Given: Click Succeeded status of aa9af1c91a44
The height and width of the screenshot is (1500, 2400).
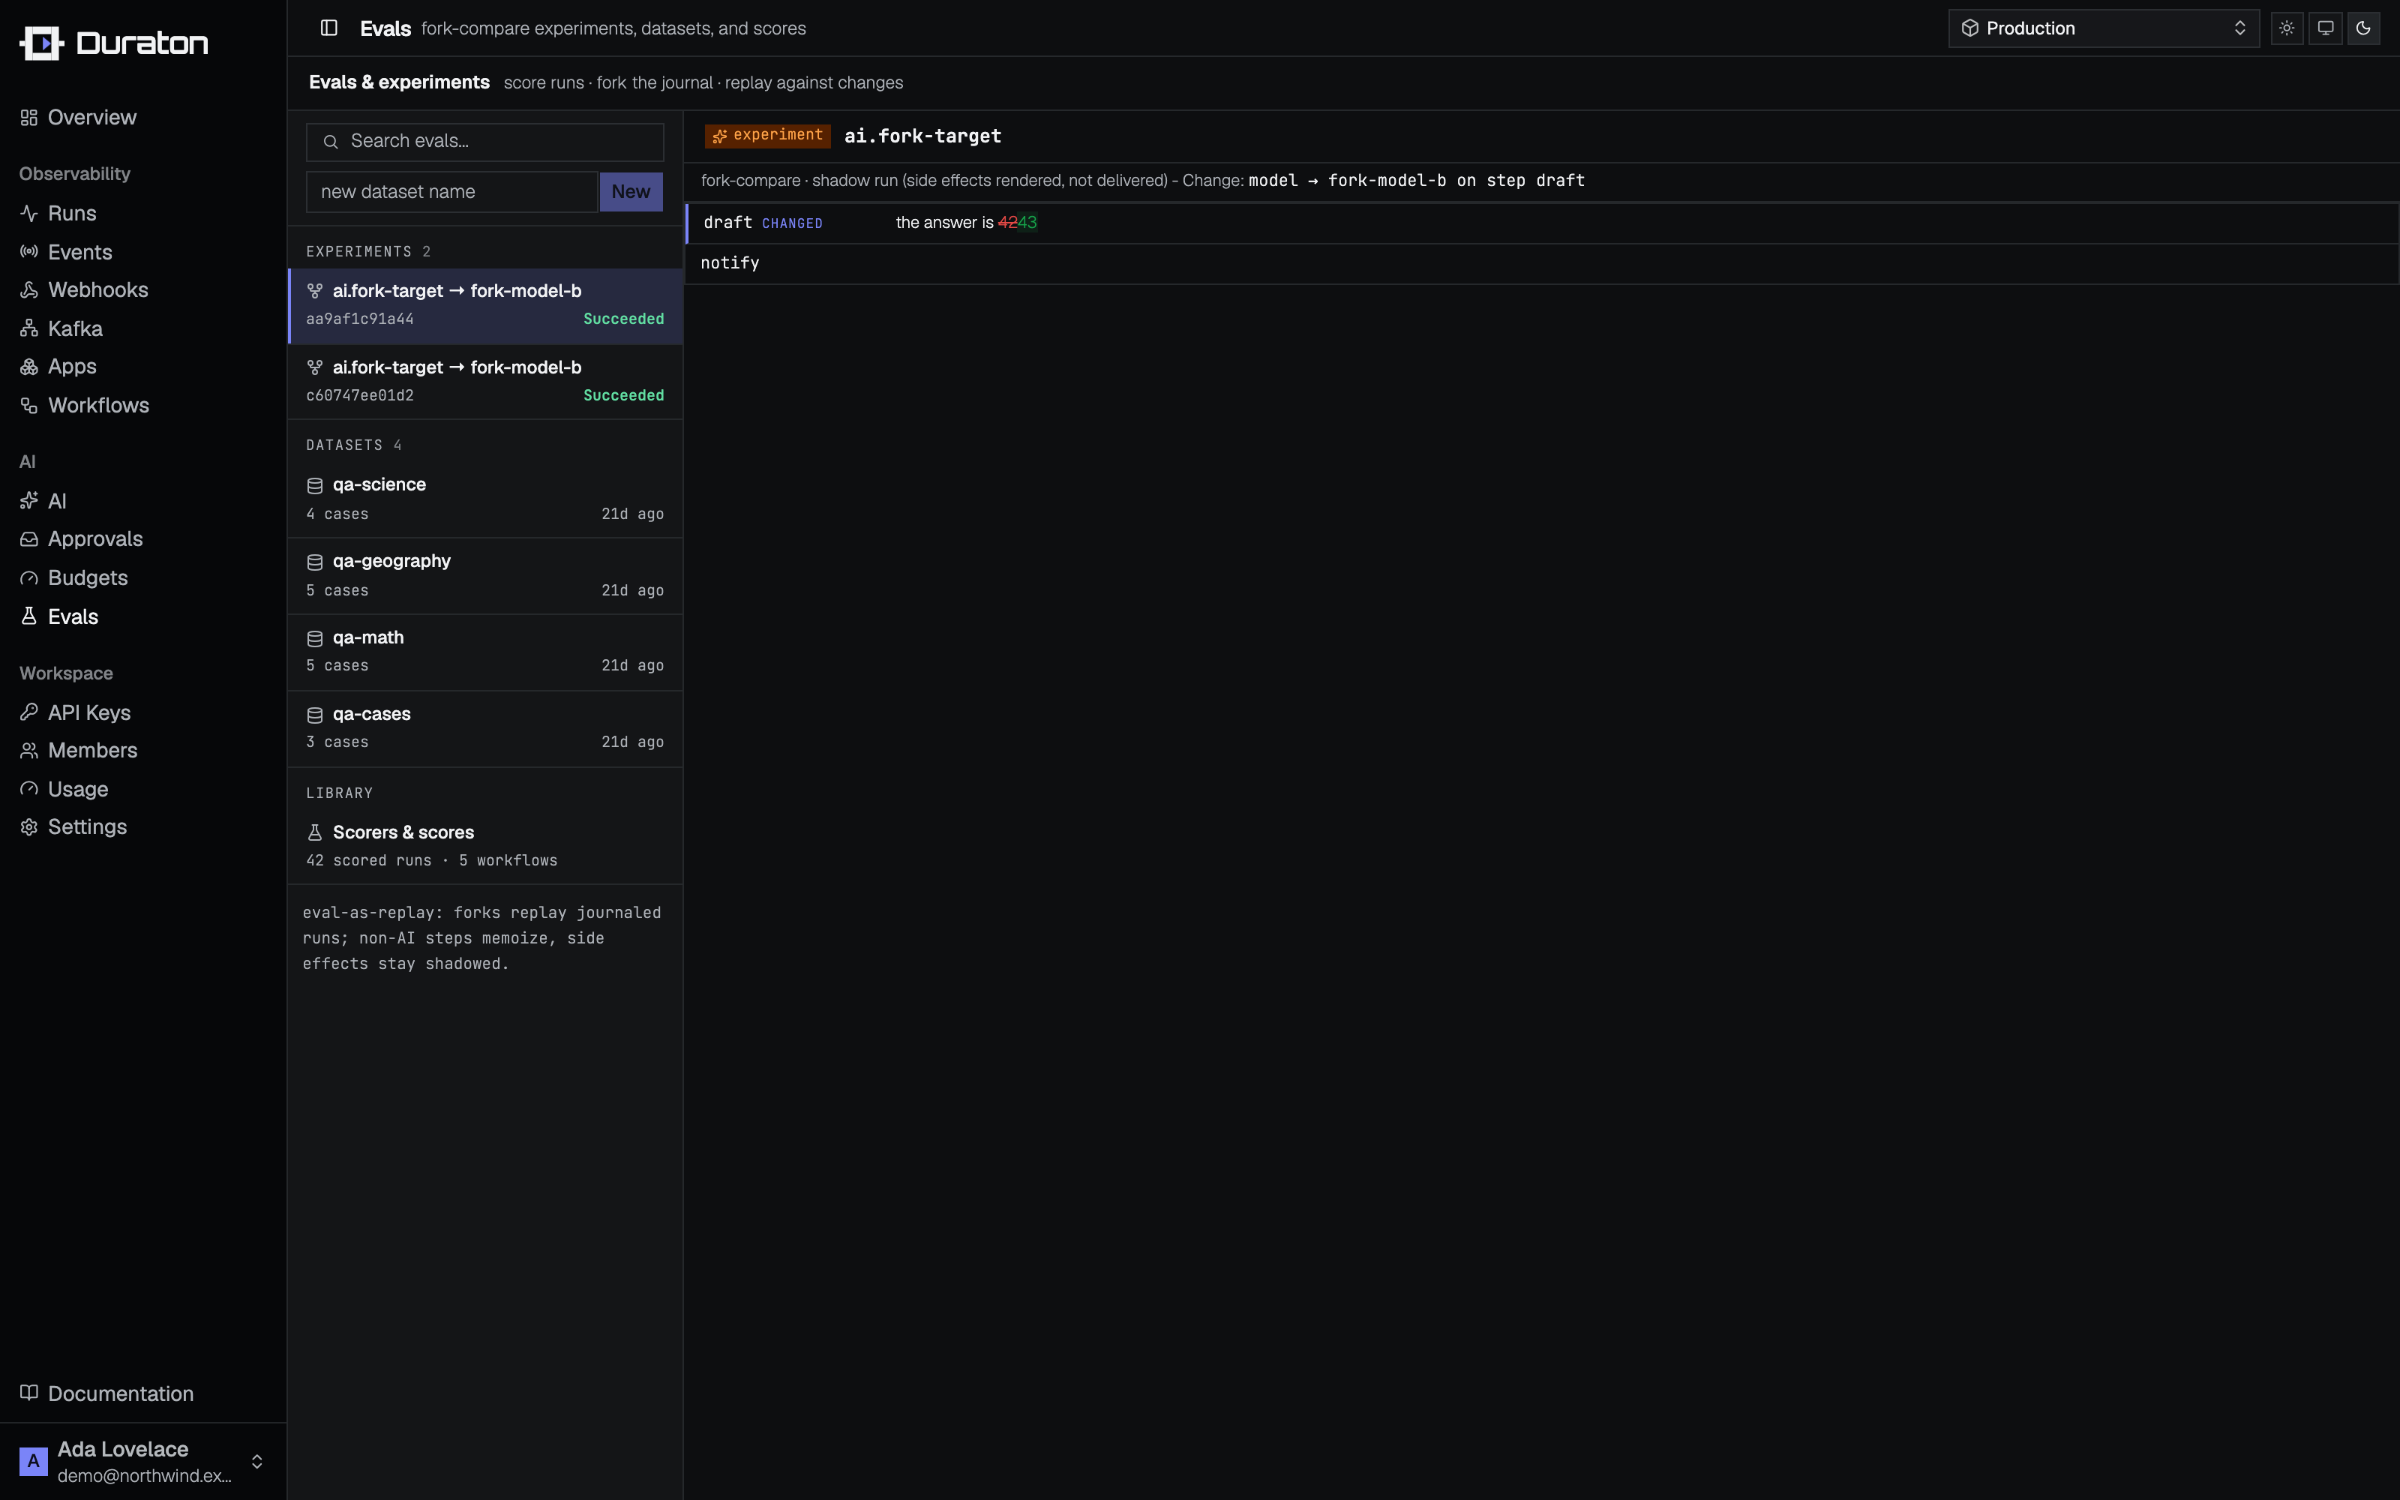Looking at the screenshot, I should tap(624, 319).
